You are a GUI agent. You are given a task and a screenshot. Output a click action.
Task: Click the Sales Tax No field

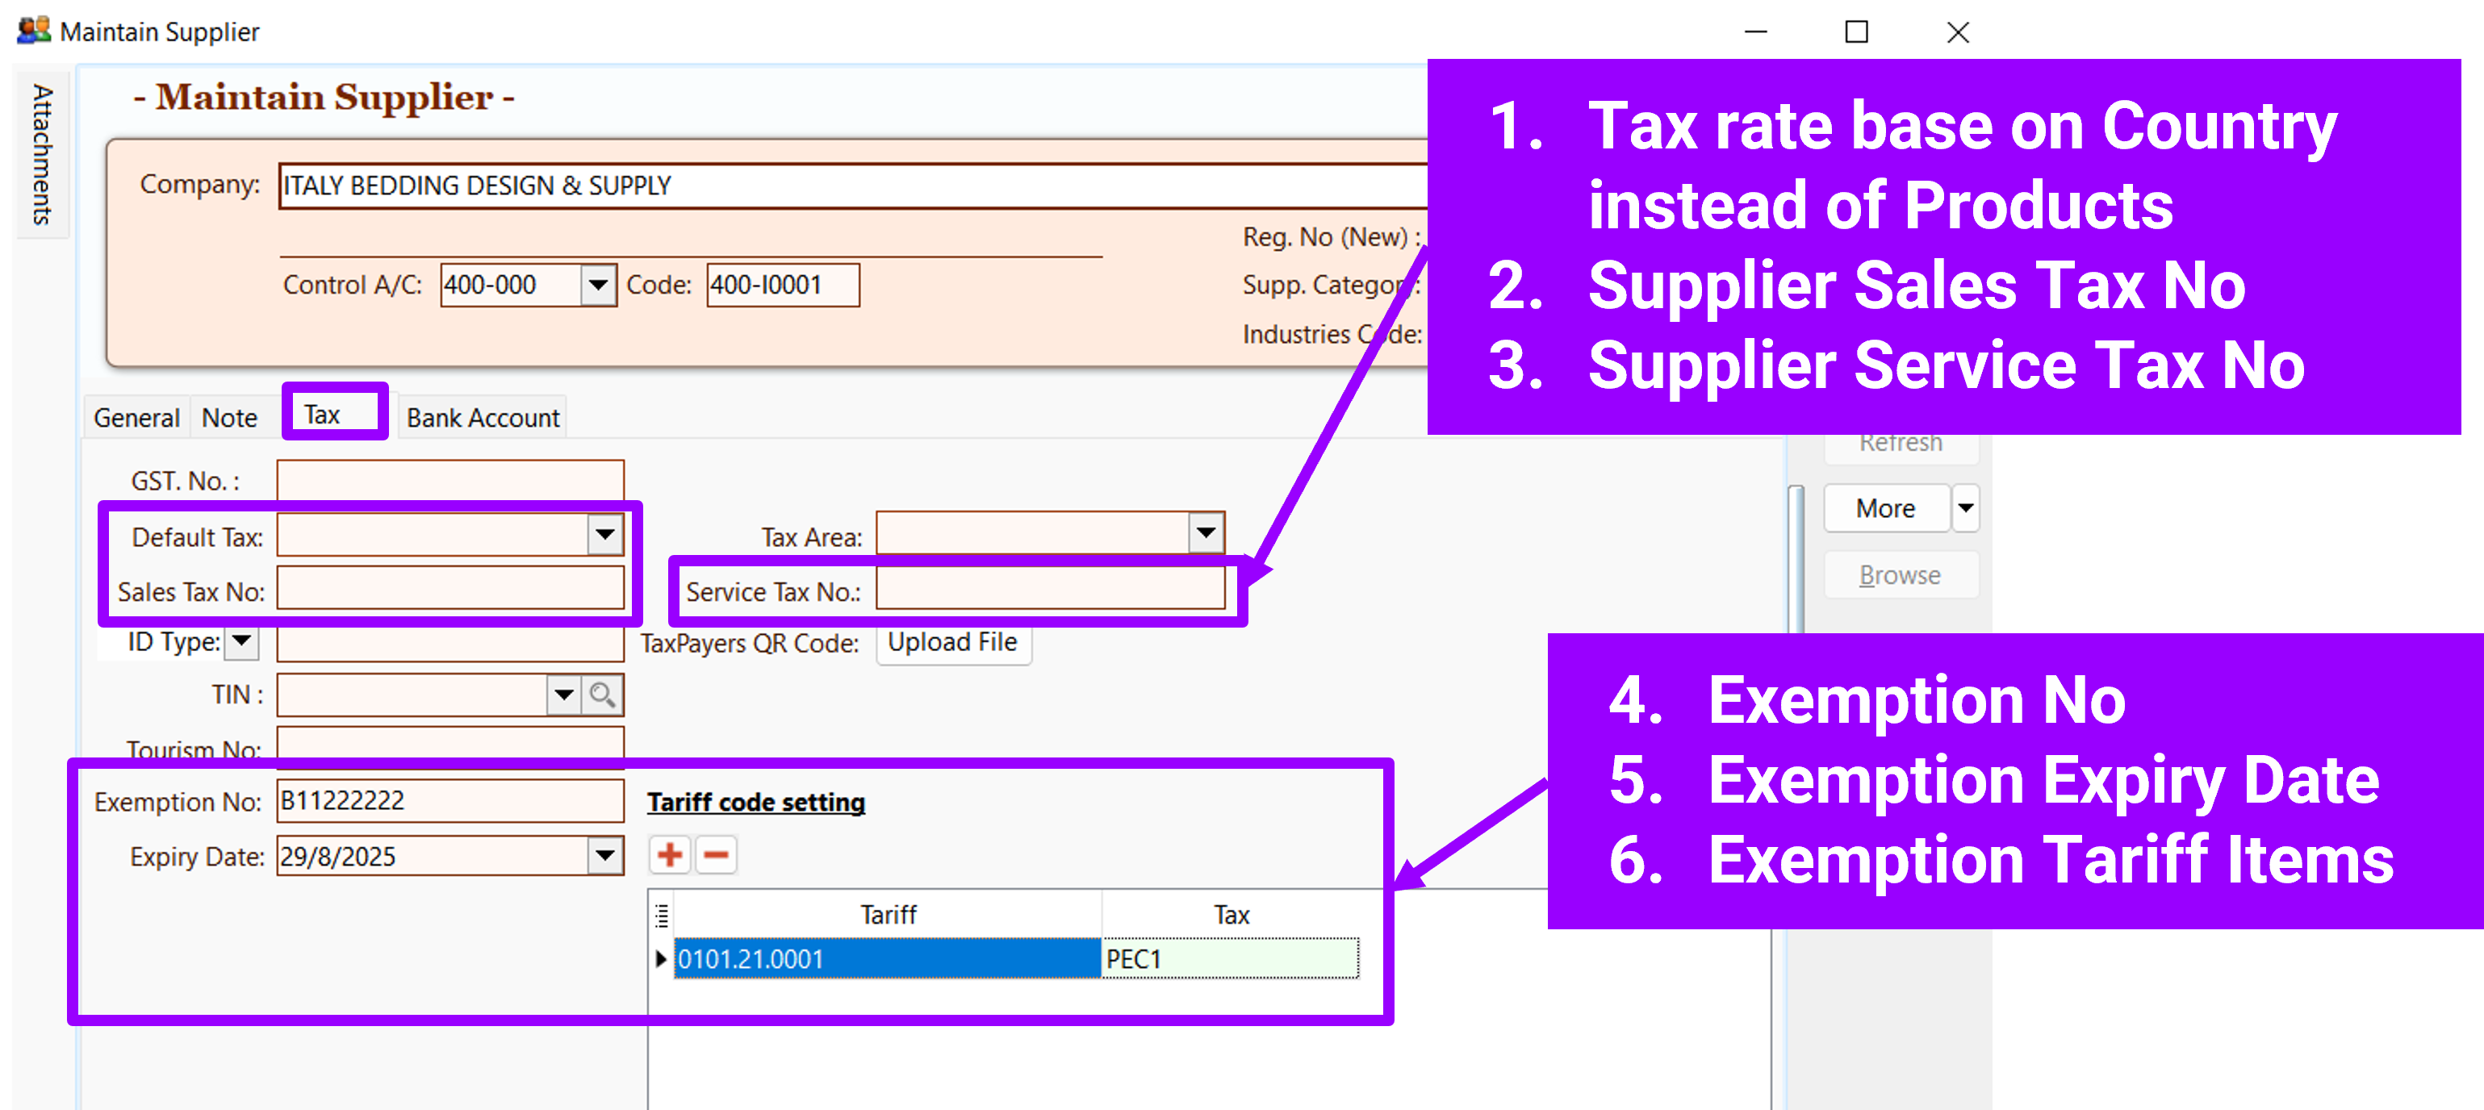pos(450,589)
